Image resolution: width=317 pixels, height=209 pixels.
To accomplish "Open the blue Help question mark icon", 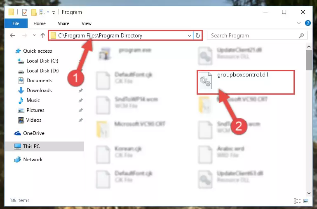I will [308, 23].
